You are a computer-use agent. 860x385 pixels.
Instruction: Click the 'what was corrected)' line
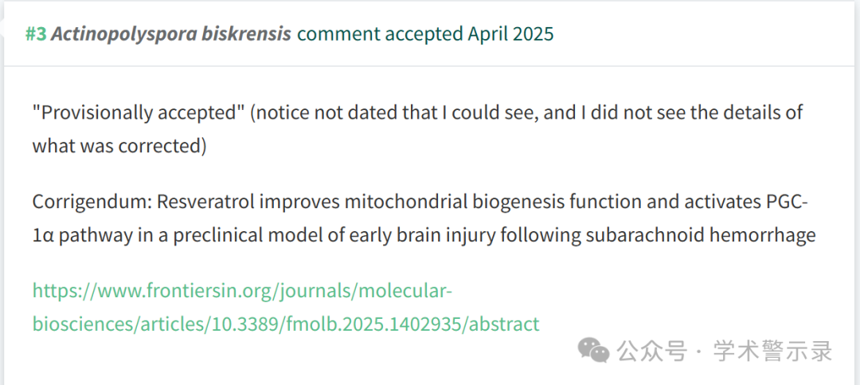pos(119,147)
